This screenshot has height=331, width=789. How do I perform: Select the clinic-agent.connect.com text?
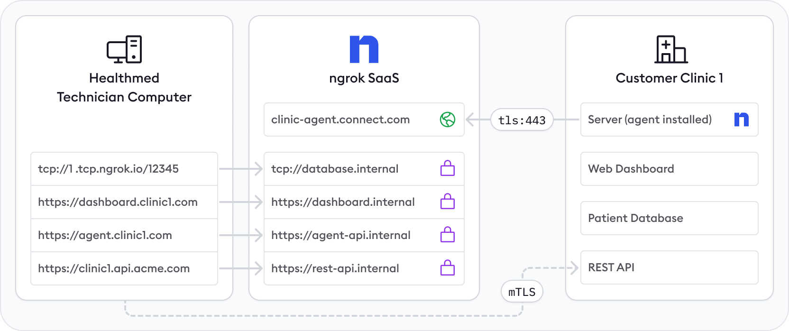340,120
